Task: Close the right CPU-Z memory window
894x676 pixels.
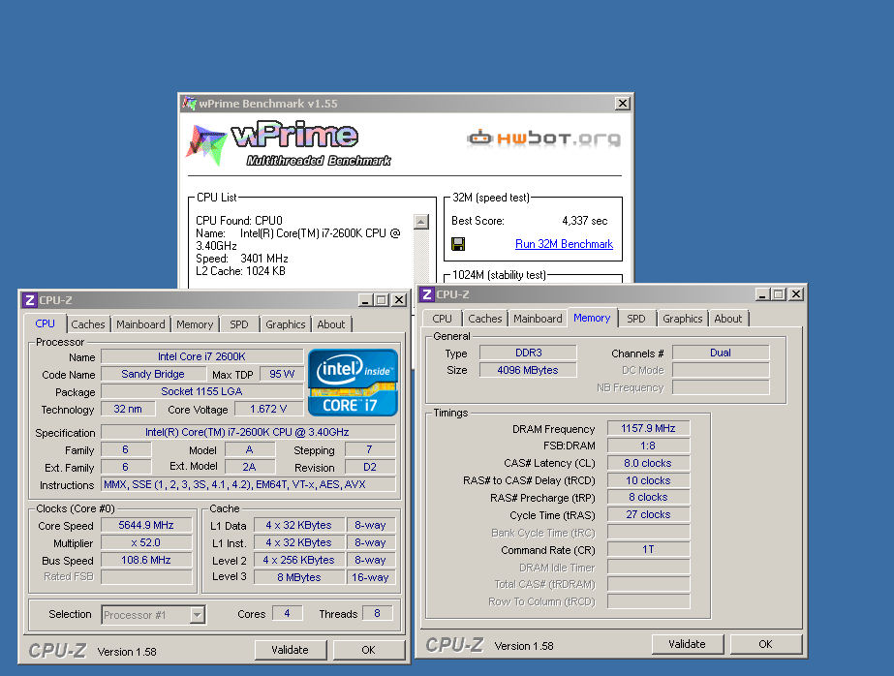Action: click(796, 294)
